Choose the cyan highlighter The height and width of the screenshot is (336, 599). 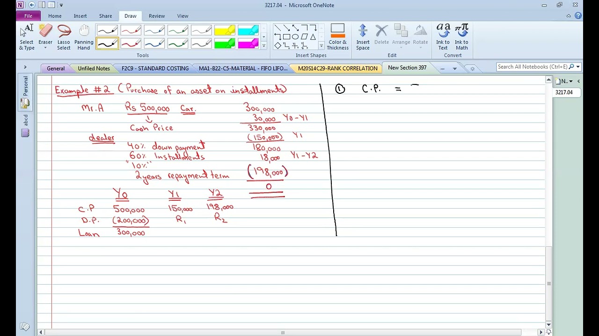[248, 31]
